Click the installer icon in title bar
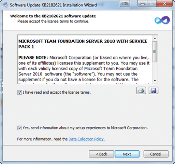 [5, 5]
